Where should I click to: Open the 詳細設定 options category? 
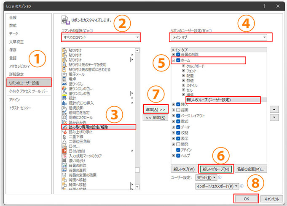point(16,74)
